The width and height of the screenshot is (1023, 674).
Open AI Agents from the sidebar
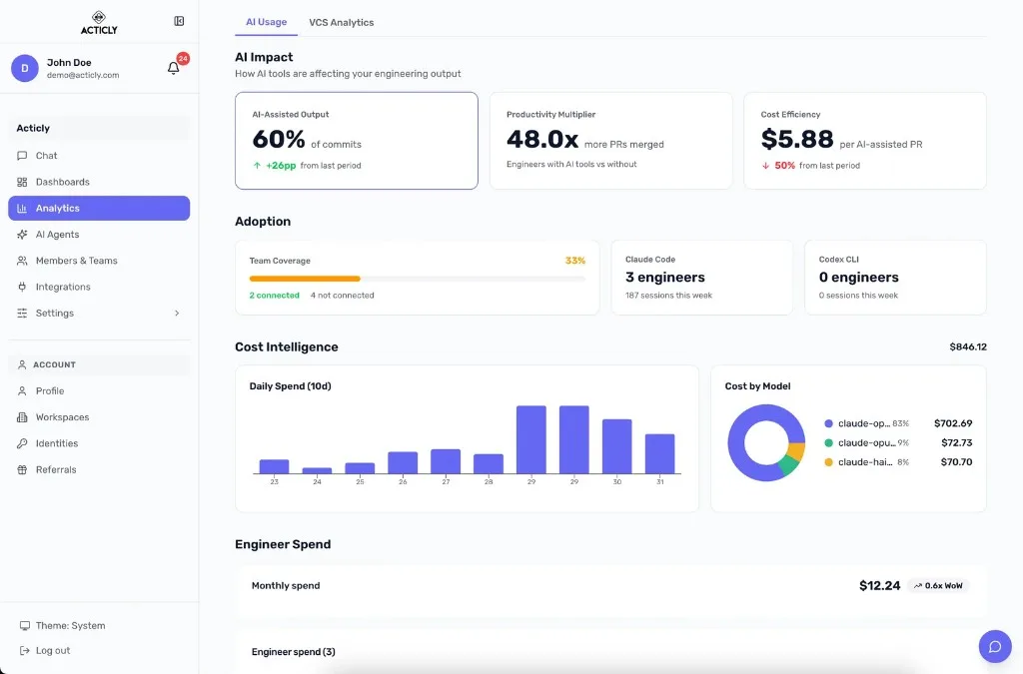click(59, 234)
